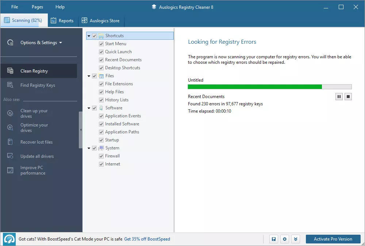The height and width of the screenshot is (246, 365).
Task: Open the Help menu
Action: [60, 7]
